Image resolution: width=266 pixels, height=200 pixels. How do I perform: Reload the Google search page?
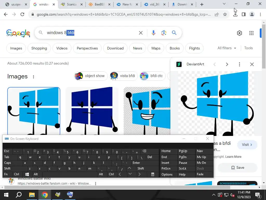22,14
